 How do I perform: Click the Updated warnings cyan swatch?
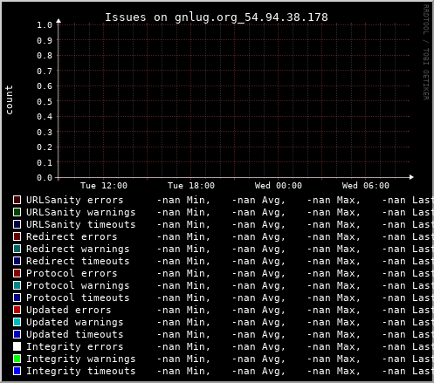(17, 322)
